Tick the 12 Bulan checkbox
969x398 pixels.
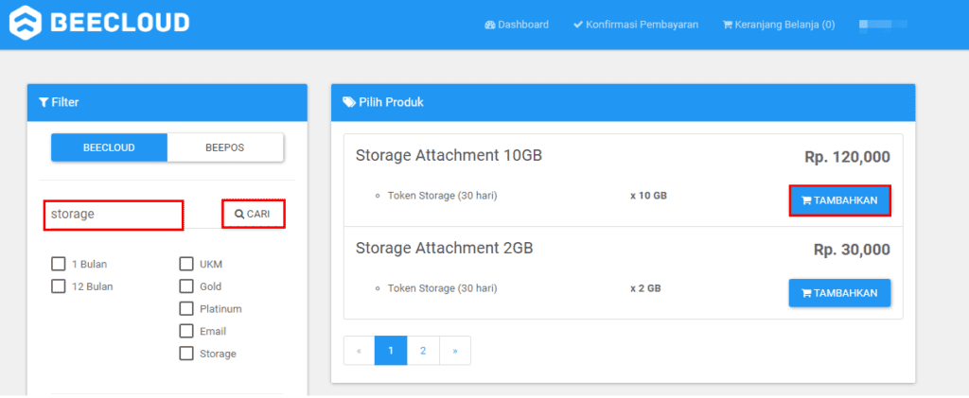(59, 286)
